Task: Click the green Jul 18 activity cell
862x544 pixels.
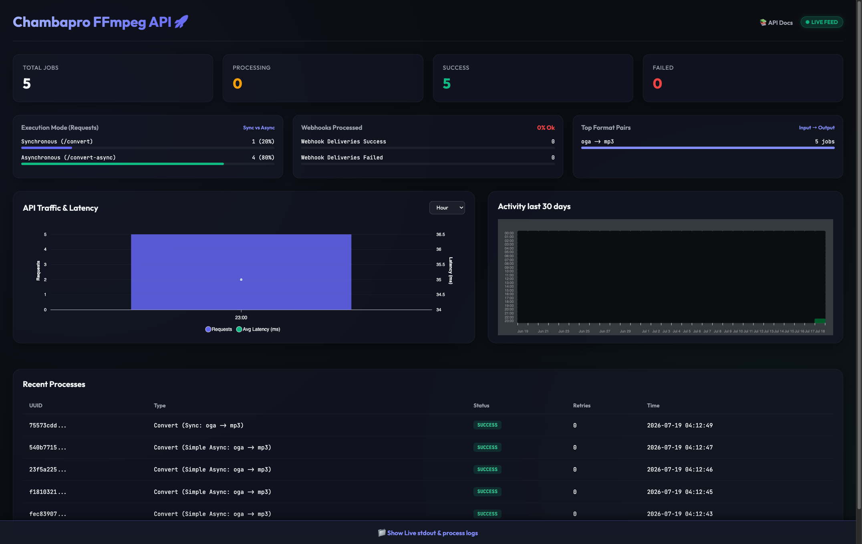Action: click(820, 321)
